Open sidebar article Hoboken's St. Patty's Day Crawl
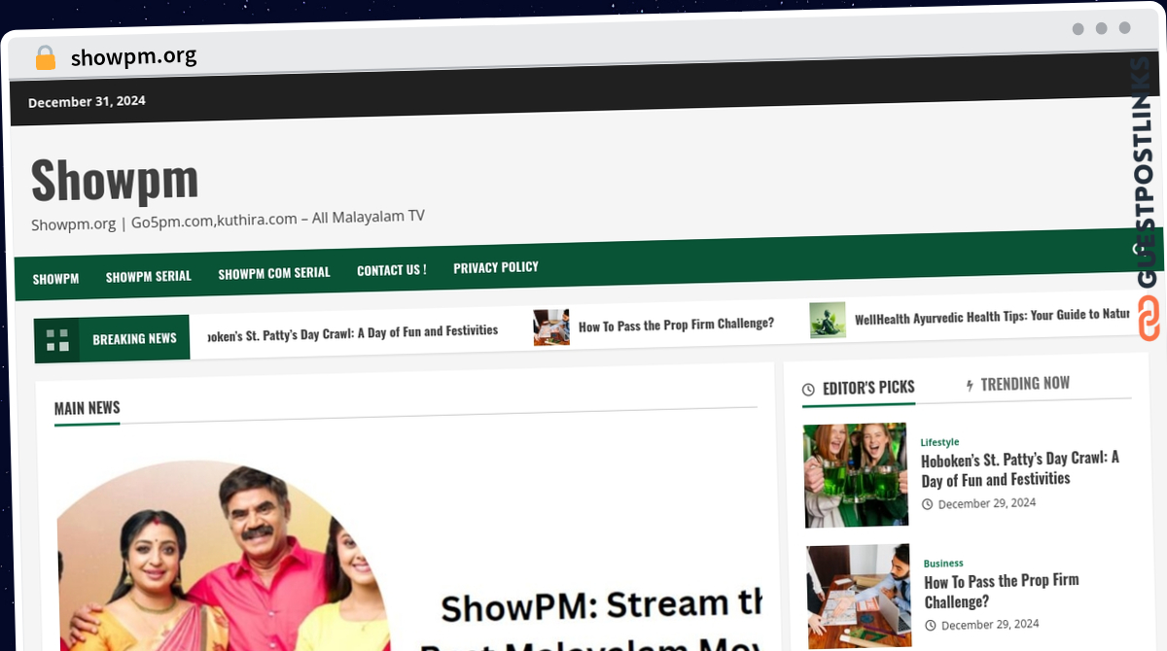Image resolution: width=1167 pixels, height=651 pixels. [1020, 468]
